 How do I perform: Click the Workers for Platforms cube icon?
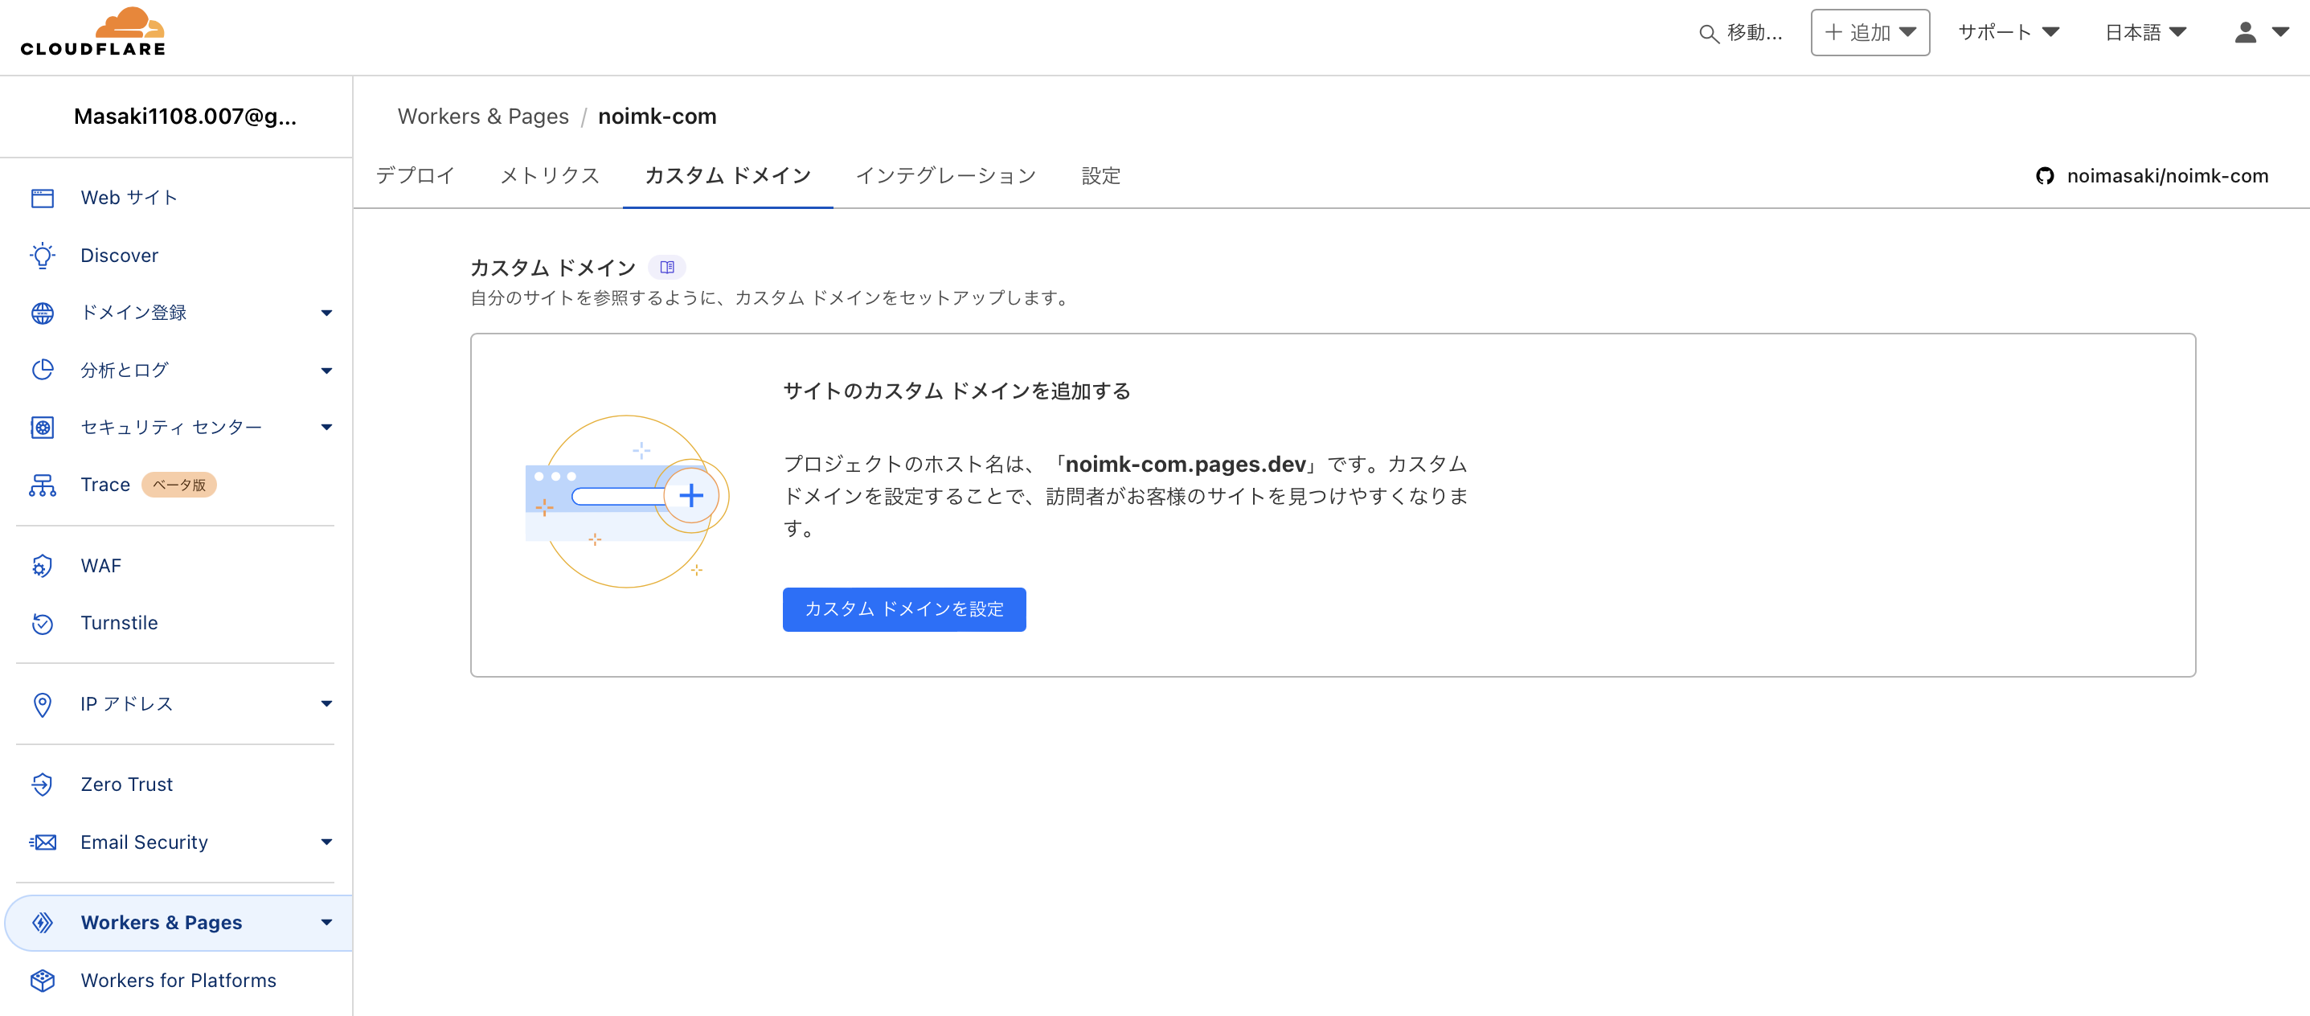tap(42, 980)
